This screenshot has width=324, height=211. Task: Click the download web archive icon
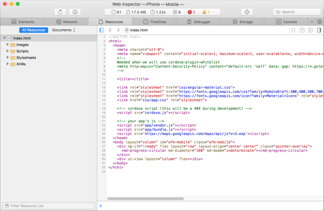(75, 12)
